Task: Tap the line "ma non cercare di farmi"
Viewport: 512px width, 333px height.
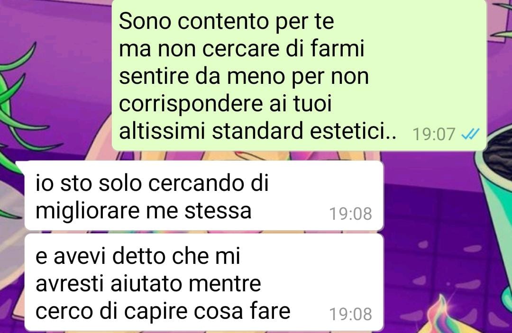Action: click(241, 49)
